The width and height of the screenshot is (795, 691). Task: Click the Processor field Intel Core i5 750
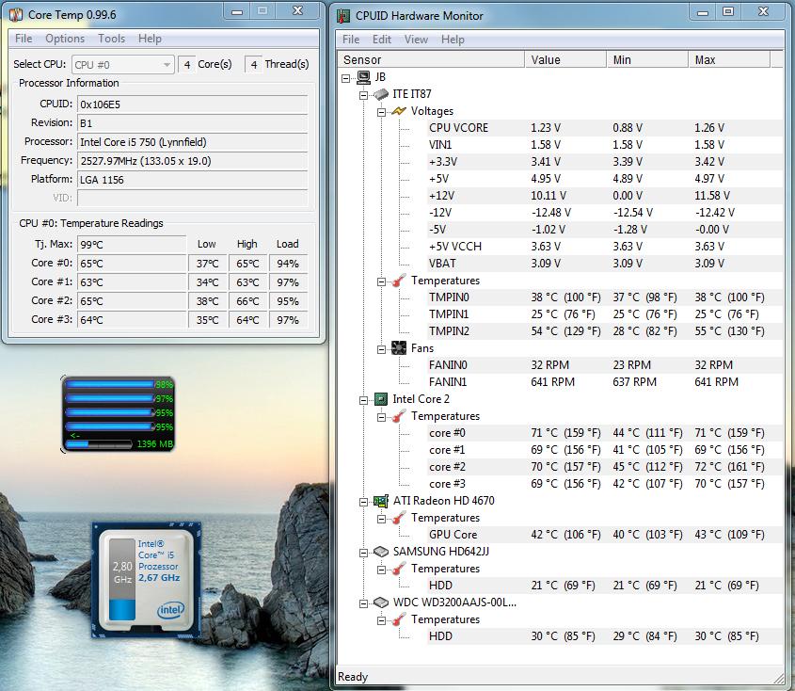(193, 142)
